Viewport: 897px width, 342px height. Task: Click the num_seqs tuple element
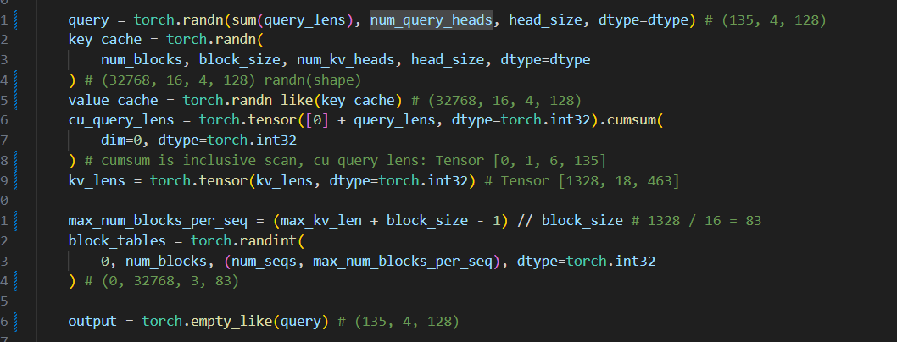[264, 261]
